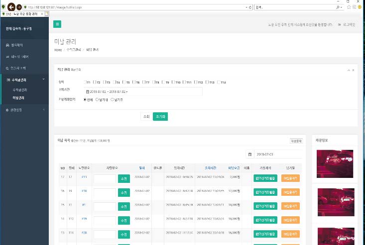
Task: Click the browser refresh icon in address bar
Action: point(249,7)
